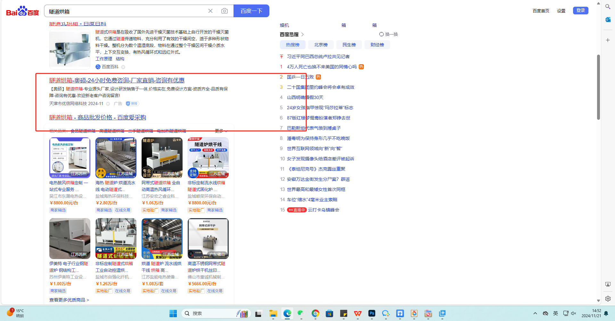The height and width of the screenshot is (321, 615).
Task: Open the weather widget showing 15°C
Action: (x=15, y=313)
